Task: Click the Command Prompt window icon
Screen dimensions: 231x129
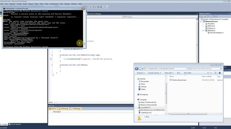Action: point(4,9)
